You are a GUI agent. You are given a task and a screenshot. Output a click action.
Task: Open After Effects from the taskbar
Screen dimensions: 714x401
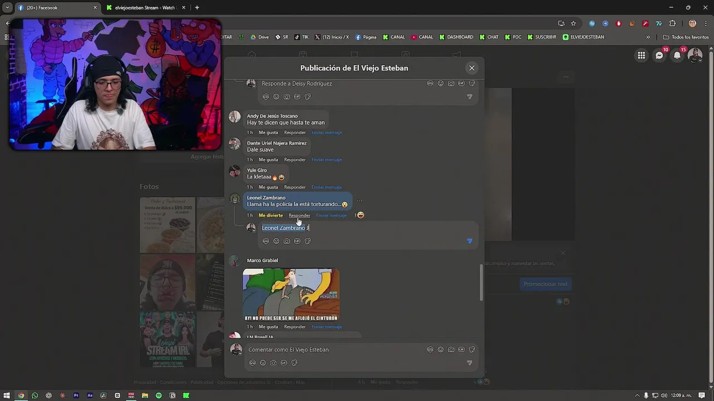pyautogui.click(x=90, y=395)
